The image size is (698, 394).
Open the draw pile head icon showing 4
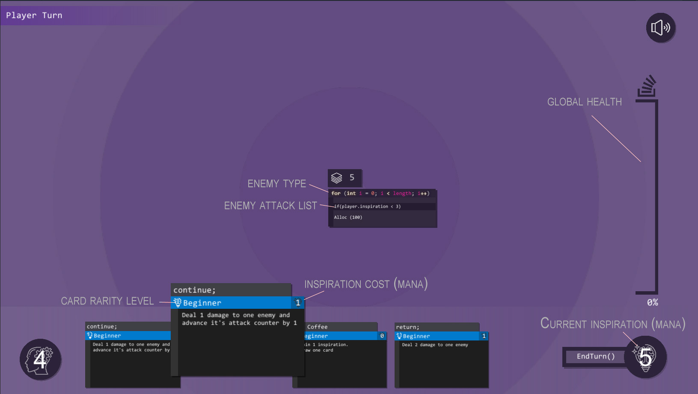pyautogui.click(x=40, y=359)
